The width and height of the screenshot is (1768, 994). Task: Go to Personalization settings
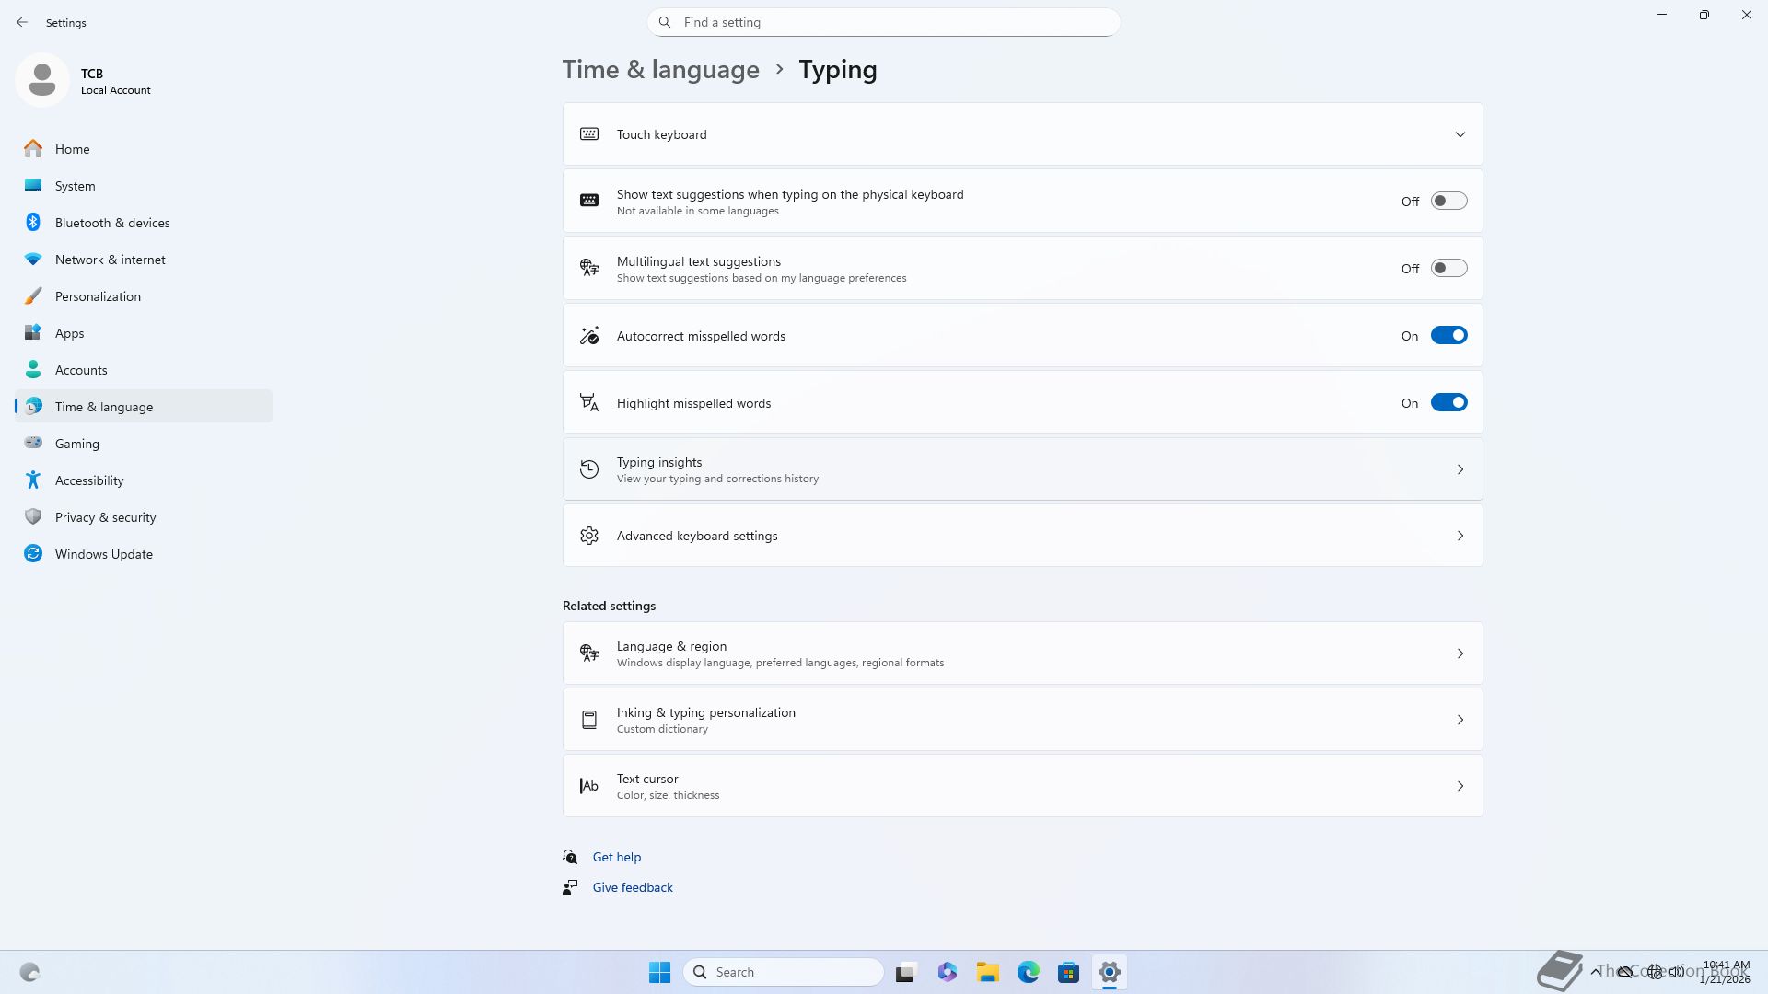tap(98, 296)
